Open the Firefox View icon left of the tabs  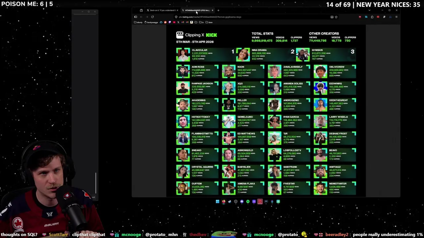point(141,10)
